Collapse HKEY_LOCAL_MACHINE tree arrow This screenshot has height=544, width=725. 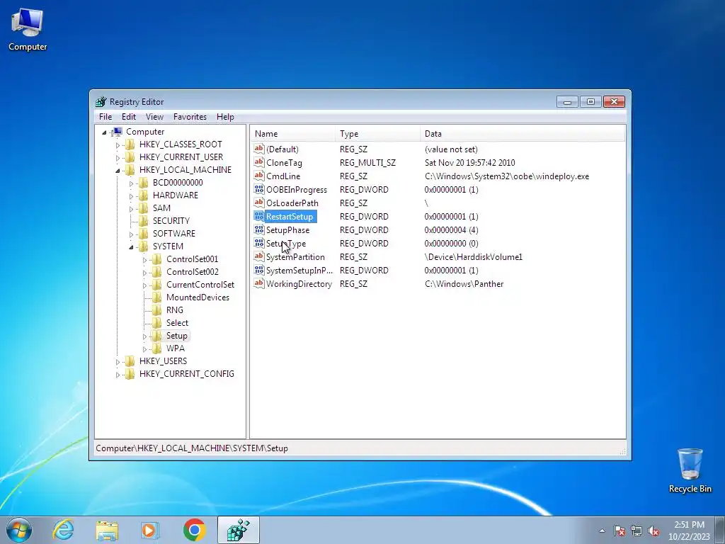pos(118,171)
